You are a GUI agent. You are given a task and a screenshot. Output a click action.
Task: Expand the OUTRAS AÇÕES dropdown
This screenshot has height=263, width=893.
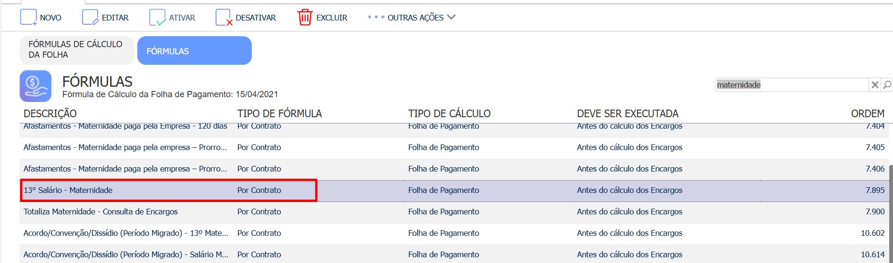tap(452, 17)
